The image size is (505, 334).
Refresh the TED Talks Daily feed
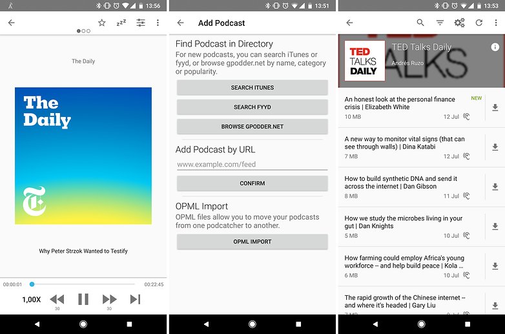click(x=479, y=23)
